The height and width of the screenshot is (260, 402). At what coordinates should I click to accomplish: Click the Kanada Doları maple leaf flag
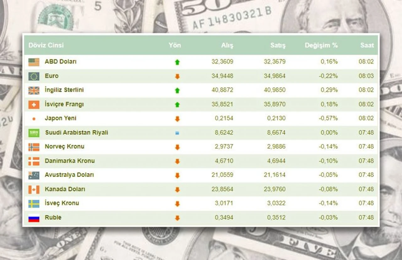click(x=33, y=189)
